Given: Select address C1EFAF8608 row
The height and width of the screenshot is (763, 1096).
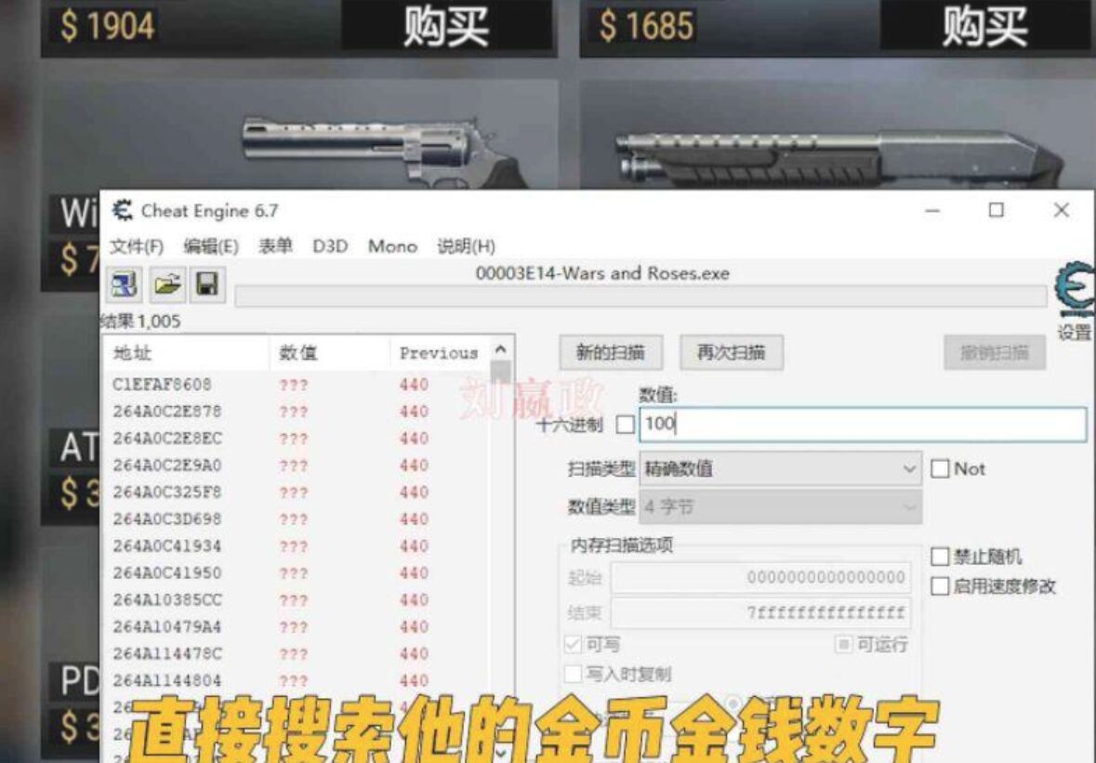Looking at the screenshot, I should [297, 385].
